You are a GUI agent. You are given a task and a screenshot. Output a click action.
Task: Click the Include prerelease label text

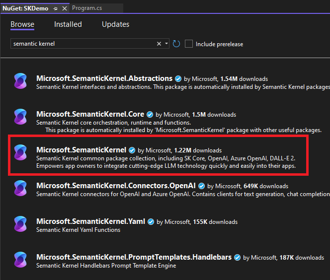[219, 44]
